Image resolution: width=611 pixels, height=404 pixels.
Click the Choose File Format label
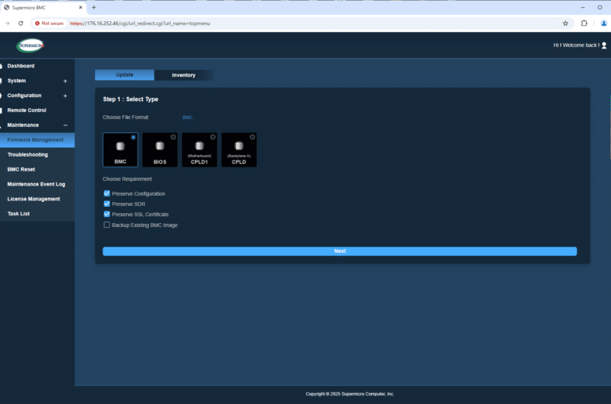[x=125, y=117]
